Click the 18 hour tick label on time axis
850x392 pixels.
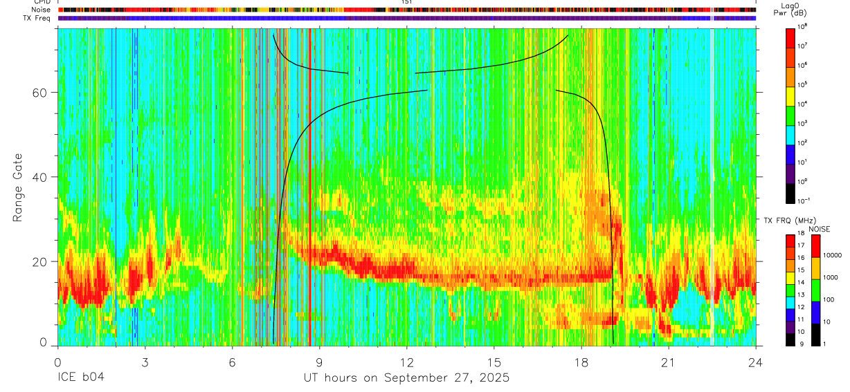(x=581, y=362)
